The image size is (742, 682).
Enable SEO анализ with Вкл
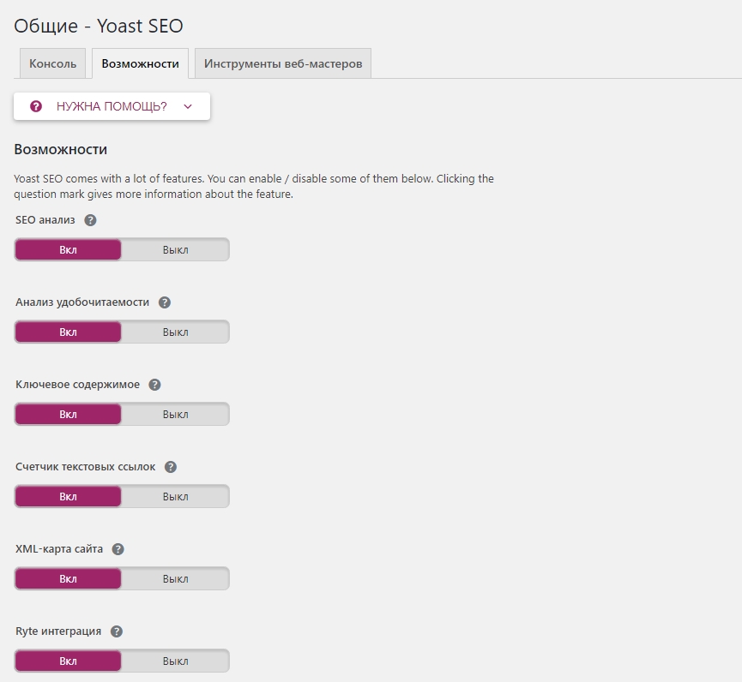(x=68, y=249)
